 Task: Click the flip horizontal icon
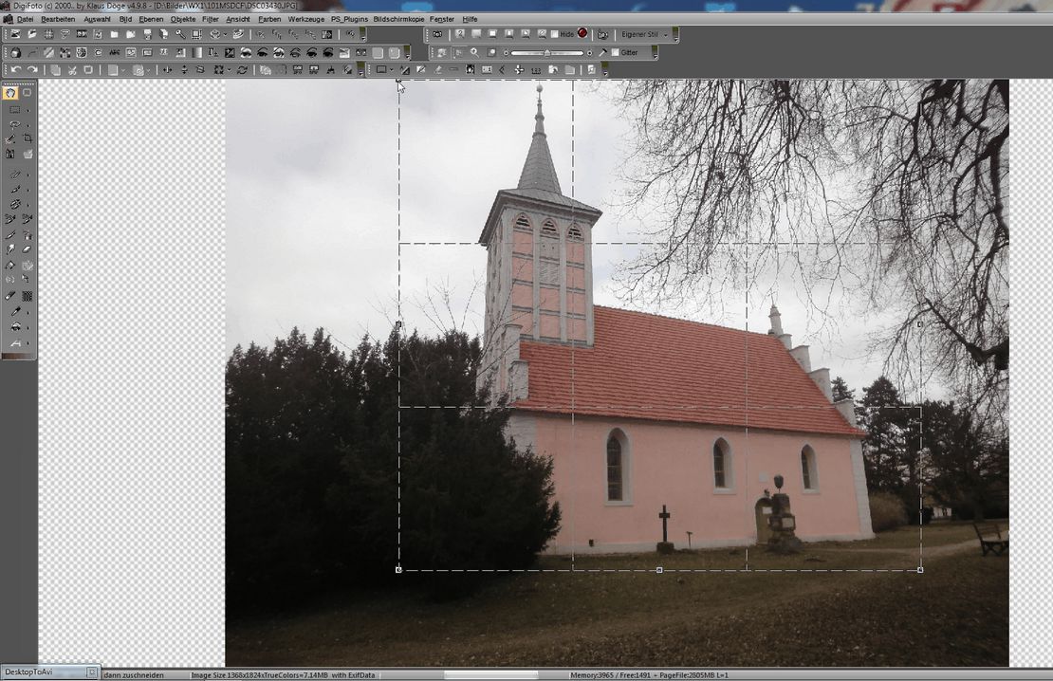point(168,70)
